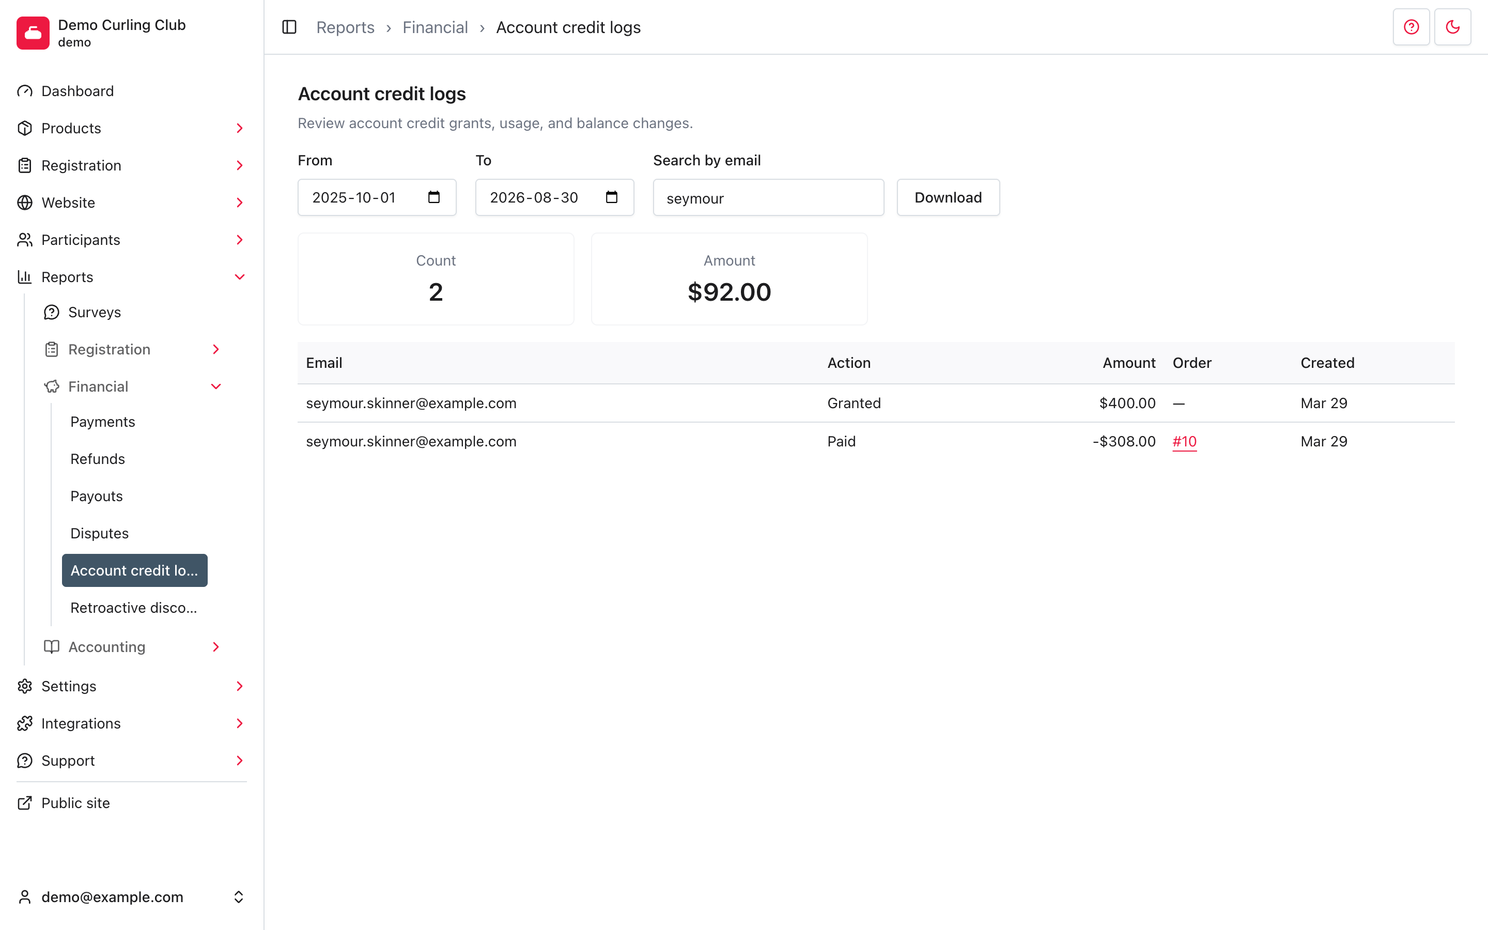
Task: Click the Settings gear icon
Action: [x=25, y=686]
